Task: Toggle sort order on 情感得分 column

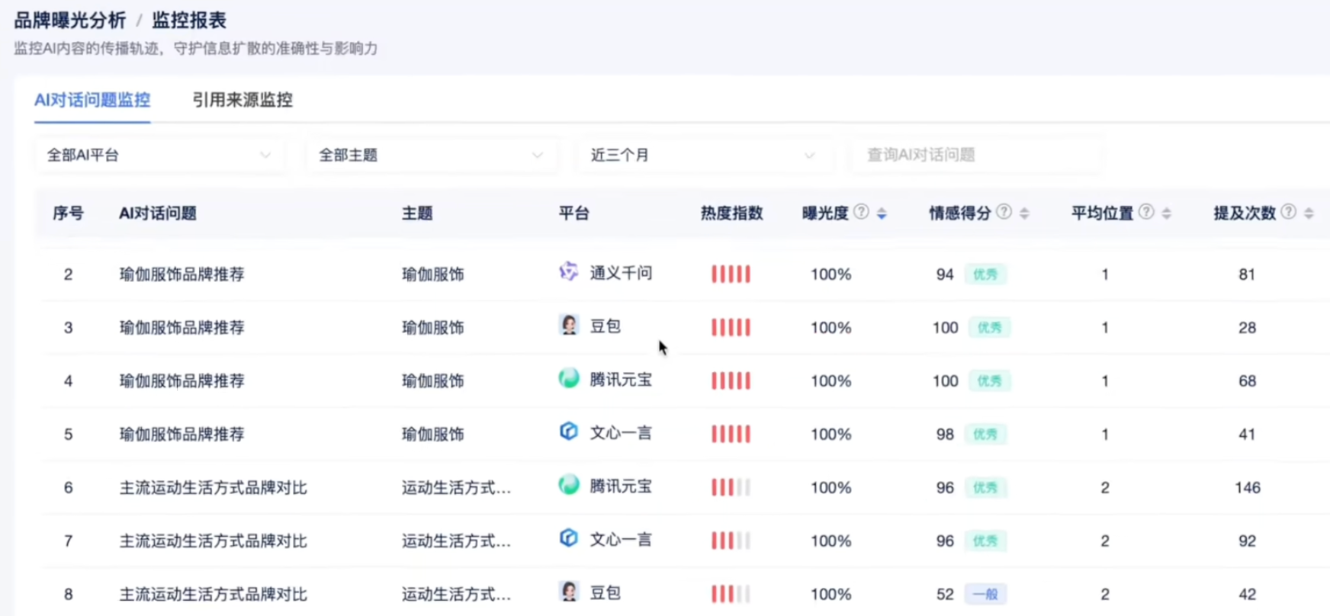Action: pos(1024,213)
